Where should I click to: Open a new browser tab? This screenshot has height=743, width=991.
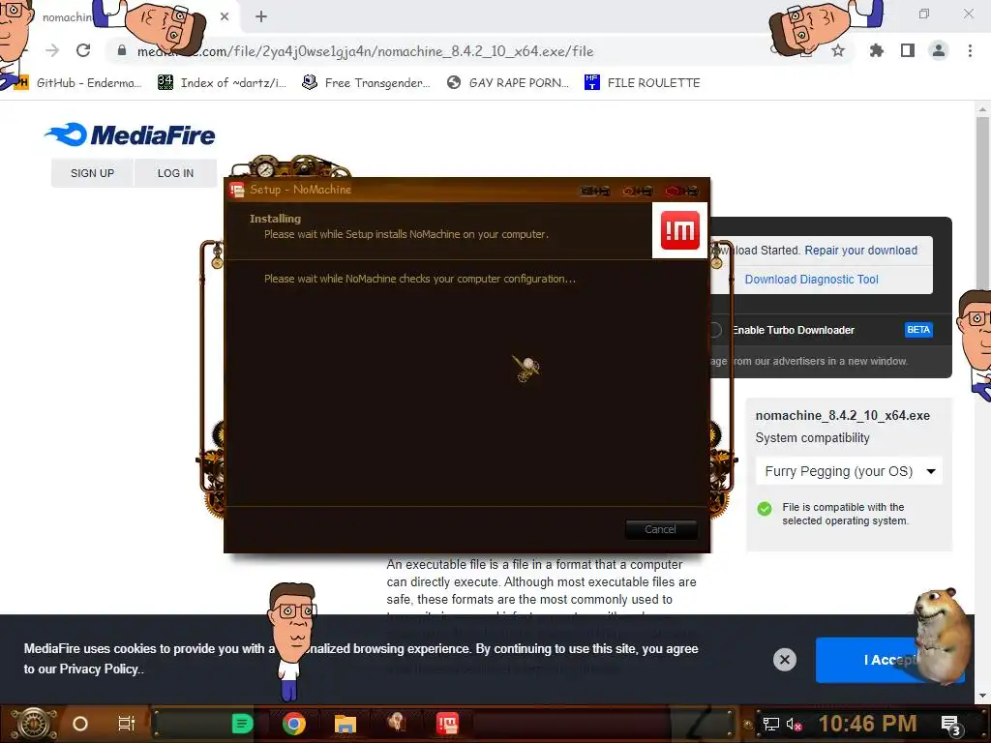point(261,16)
